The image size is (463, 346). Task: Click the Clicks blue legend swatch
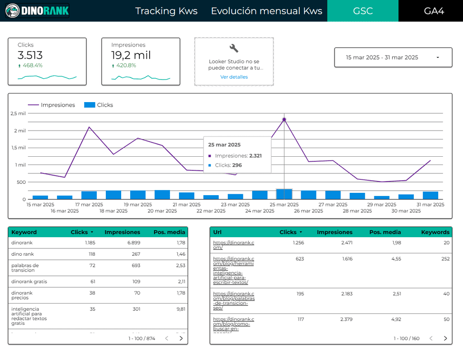(x=90, y=105)
